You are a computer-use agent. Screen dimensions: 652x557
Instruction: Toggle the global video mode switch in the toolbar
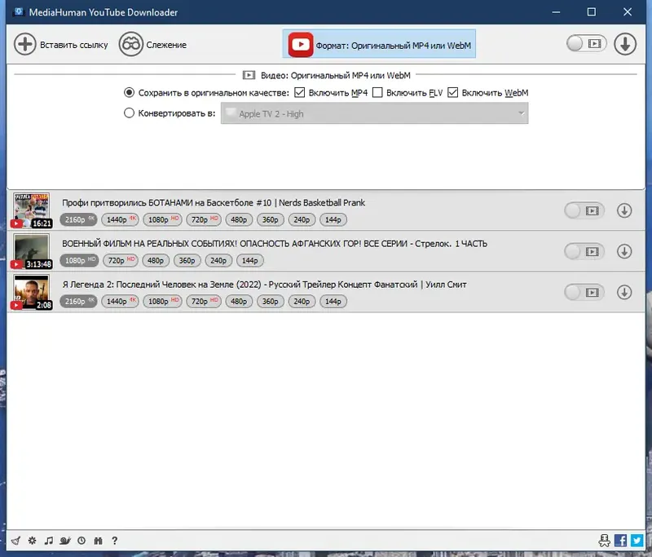(586, 43)
